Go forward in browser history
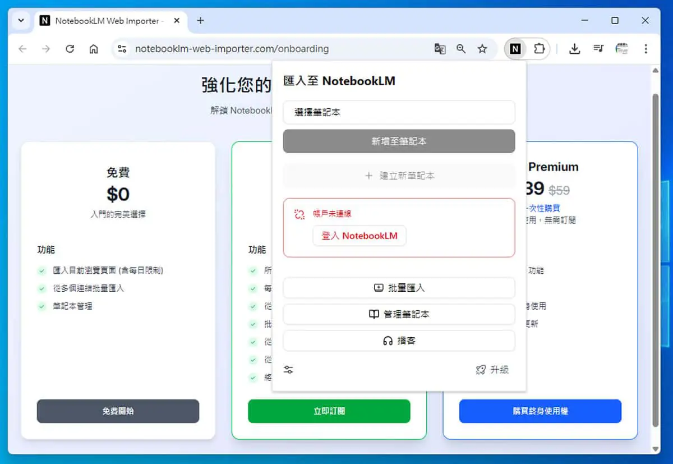 (46, 49)
